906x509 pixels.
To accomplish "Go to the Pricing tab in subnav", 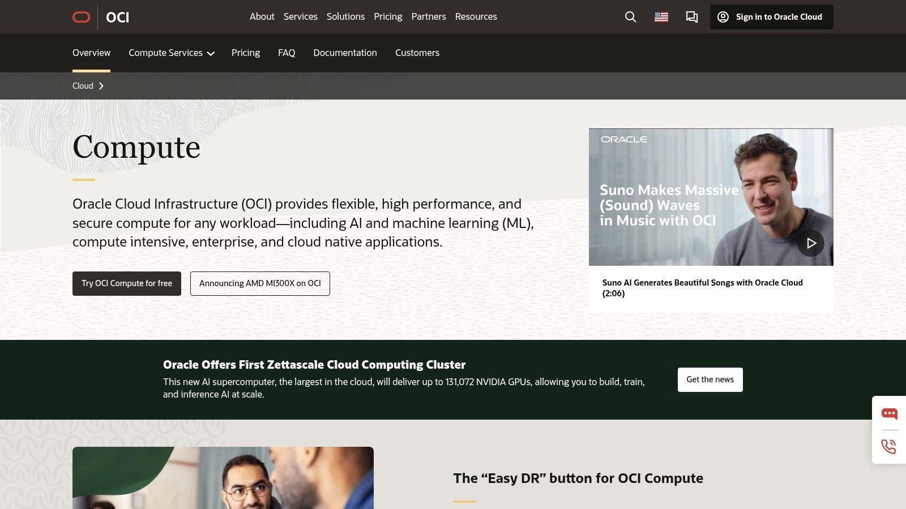I will [x=246, y=53].
